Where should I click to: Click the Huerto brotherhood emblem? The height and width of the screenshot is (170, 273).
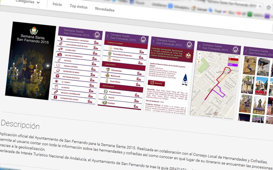[x=105, y=97]
